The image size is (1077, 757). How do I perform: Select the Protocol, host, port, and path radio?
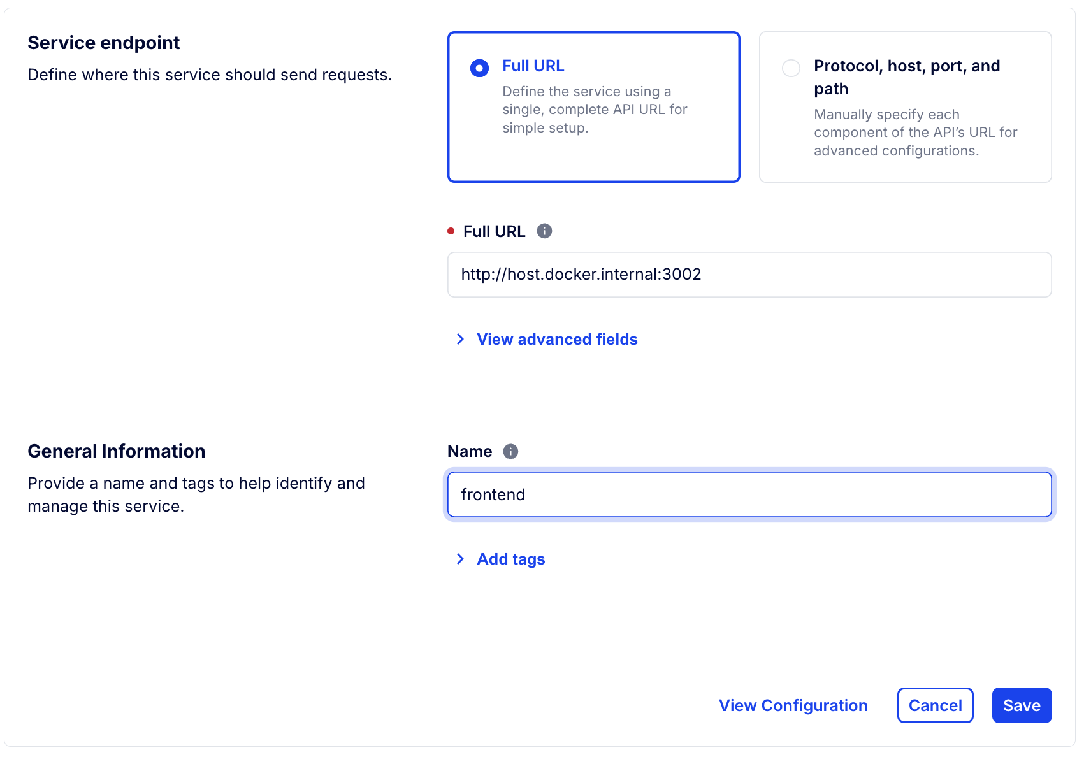[x=791, y=68]
